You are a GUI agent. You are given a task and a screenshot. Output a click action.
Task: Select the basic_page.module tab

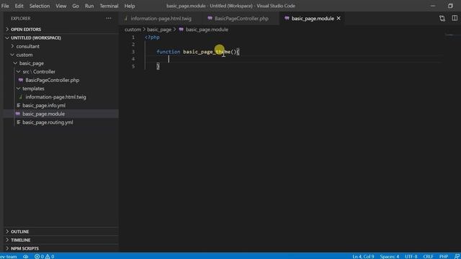[x=313, y=19]
